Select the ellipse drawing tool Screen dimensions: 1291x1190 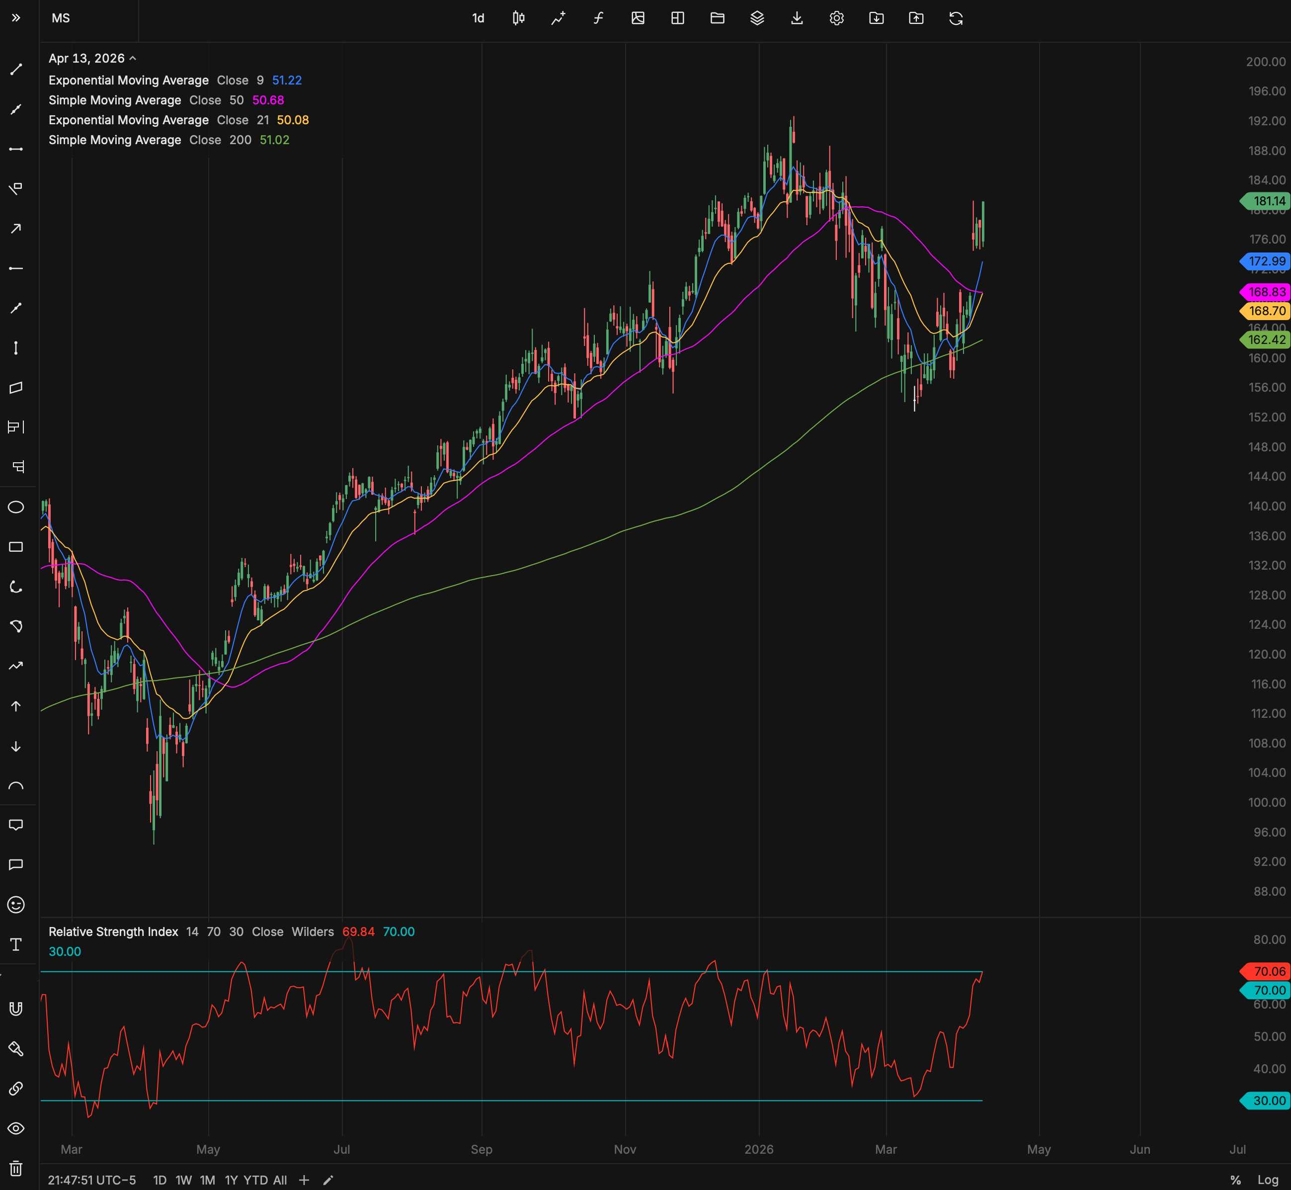click(x=16, y=508)
